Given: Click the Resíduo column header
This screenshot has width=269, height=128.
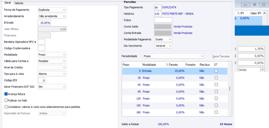Looking at the screenshot, I should click(x=206, y=65).
